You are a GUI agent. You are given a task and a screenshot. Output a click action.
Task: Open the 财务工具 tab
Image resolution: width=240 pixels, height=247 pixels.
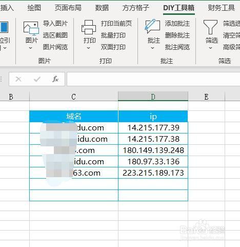[222, 8]
